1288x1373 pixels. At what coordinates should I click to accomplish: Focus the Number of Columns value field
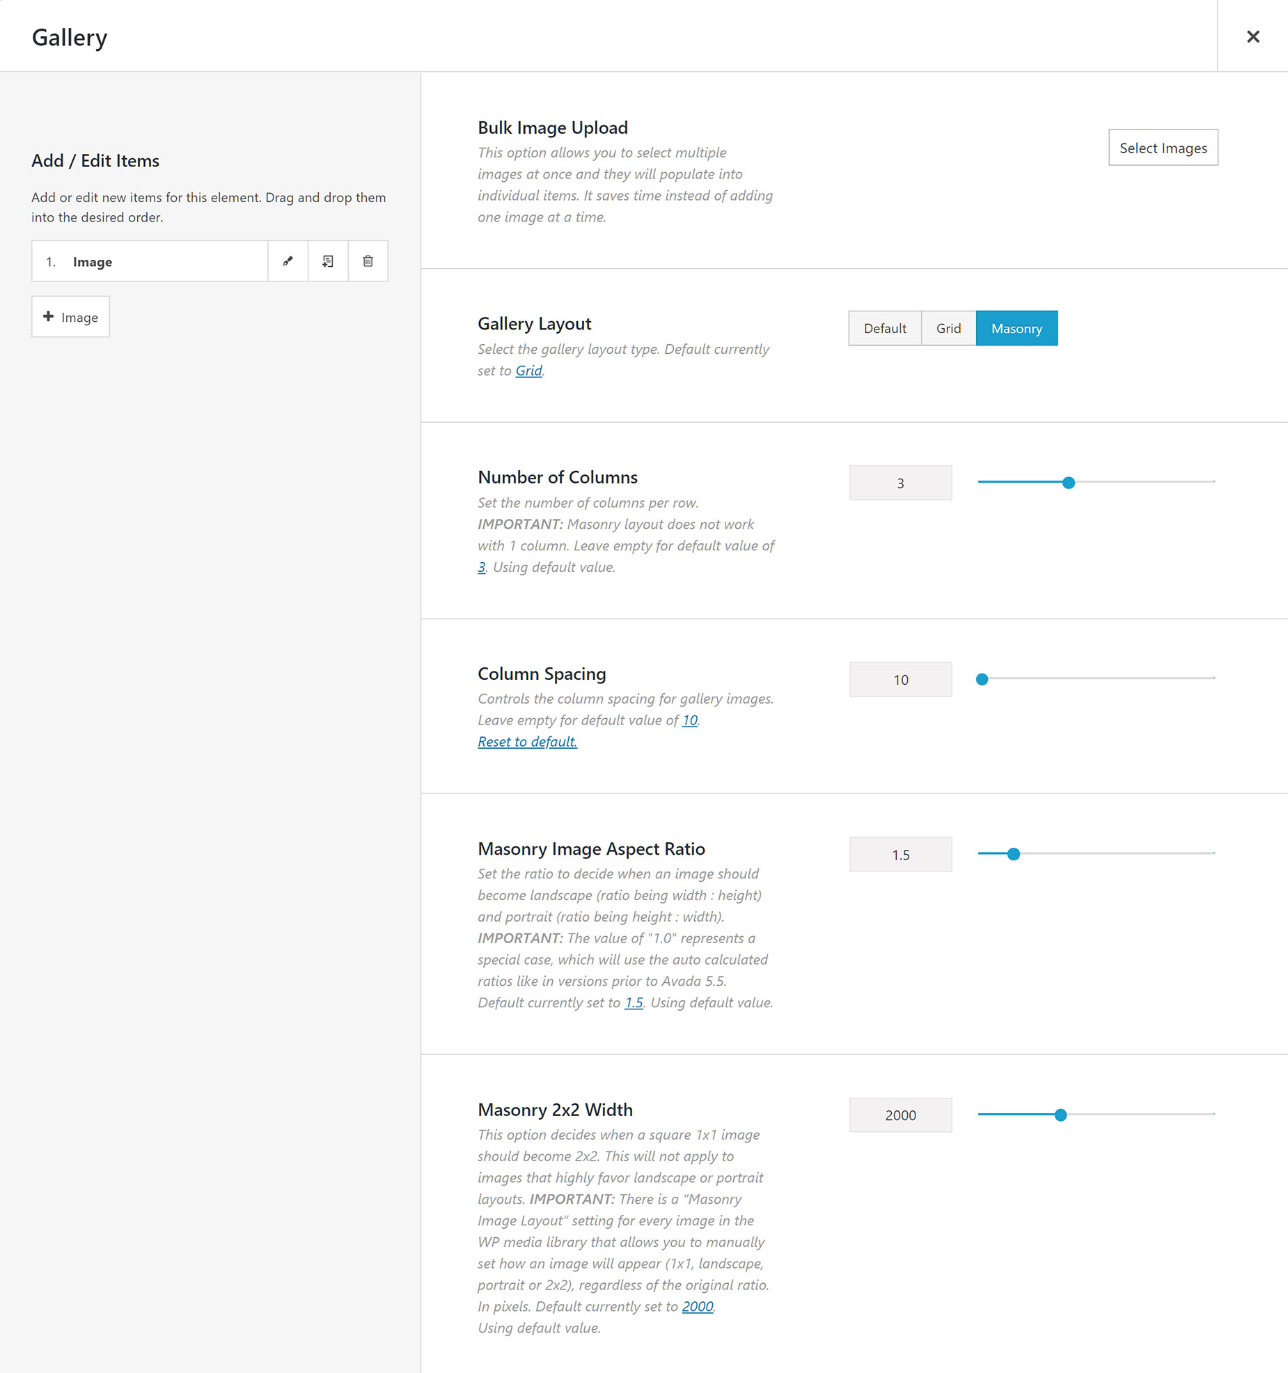(900, 483)
